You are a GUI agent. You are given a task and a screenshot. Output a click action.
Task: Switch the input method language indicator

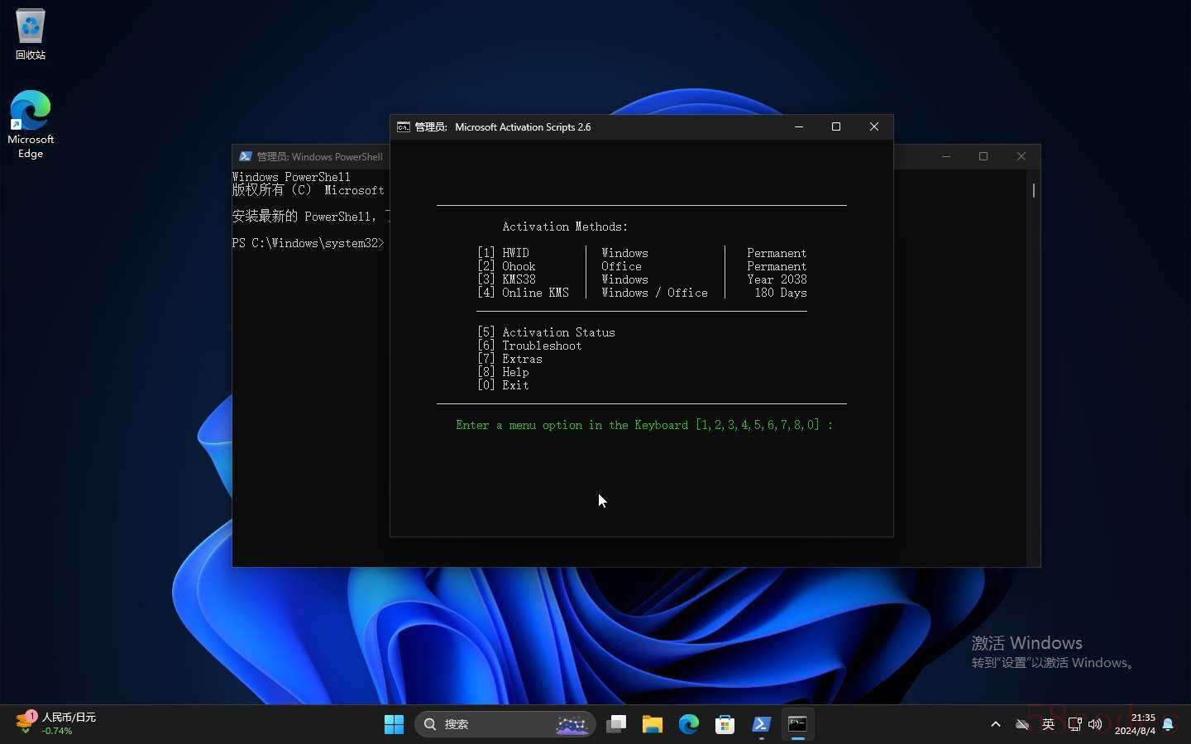click(x=1048, y=724)
